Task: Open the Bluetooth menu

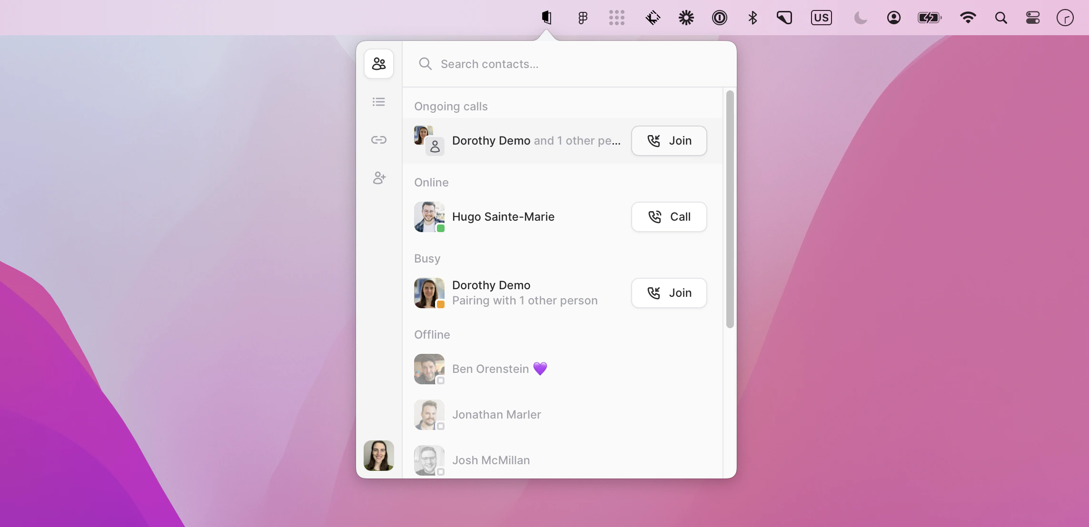Action: click(x=752, y=18)
